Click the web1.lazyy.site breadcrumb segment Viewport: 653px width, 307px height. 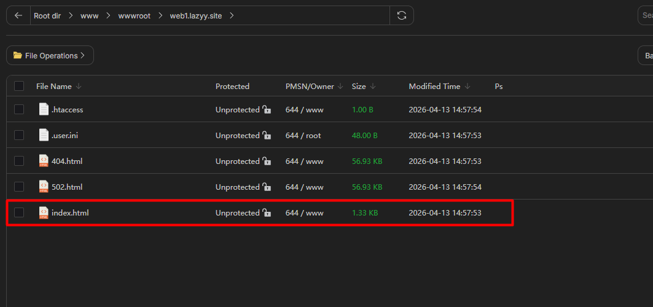(x=197, y=15)
